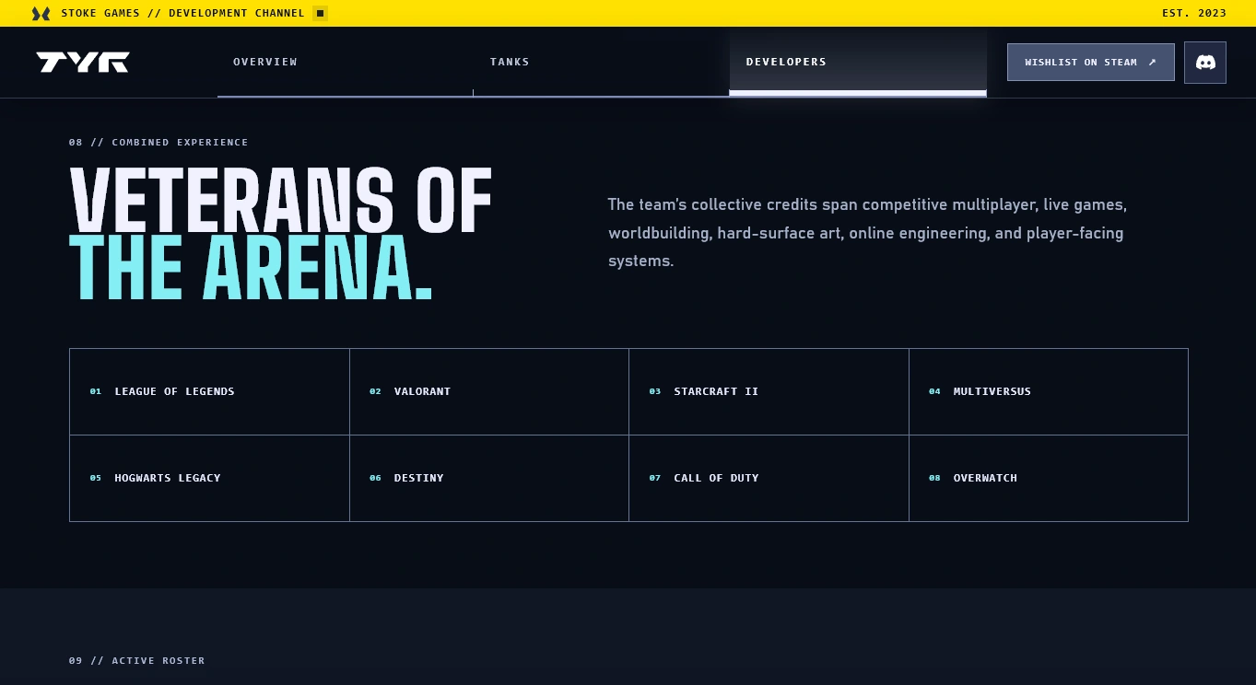Select the Destiny credit cell
Screen dimensions: 1256x685
coord(489,478)
